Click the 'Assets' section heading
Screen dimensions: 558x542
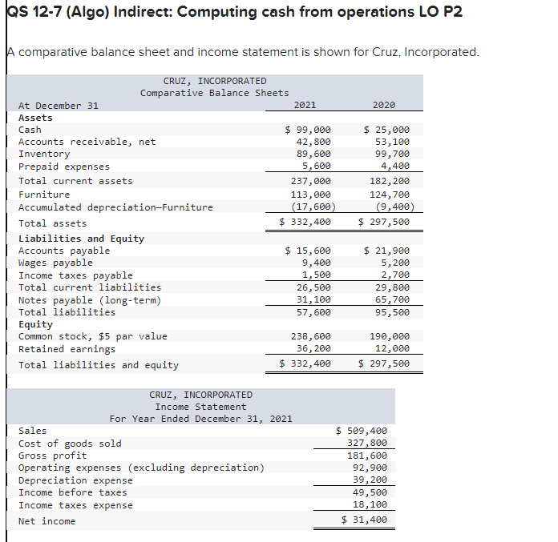[35, 118]
